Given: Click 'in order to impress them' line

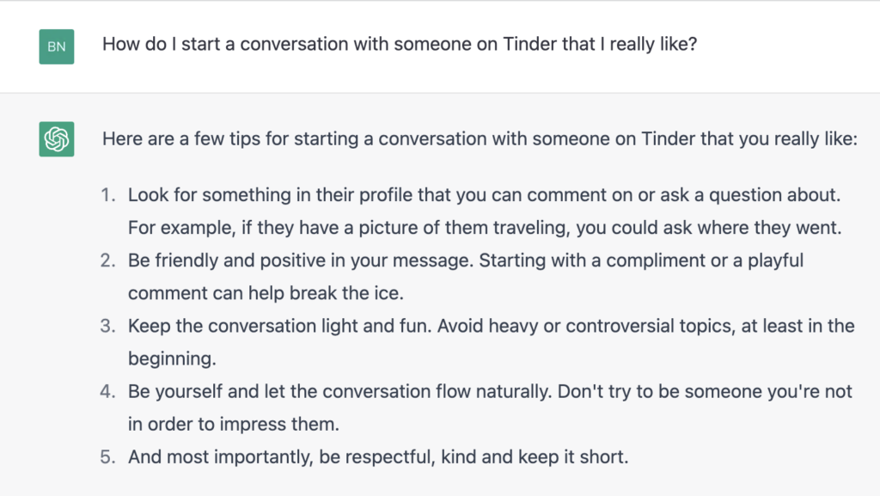Looking at the screenshot, I should tap(234, 424).
